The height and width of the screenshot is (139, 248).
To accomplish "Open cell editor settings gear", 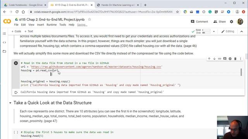I will [230, 59].
